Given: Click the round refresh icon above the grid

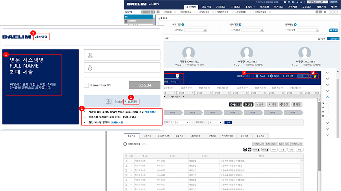Looking at the screenshot, I should pos(245,149).
